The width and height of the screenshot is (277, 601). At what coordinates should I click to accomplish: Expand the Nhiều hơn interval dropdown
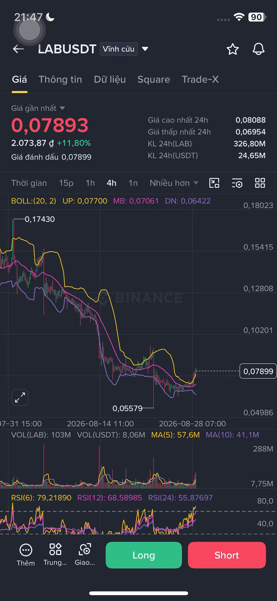tap(174, 183)
